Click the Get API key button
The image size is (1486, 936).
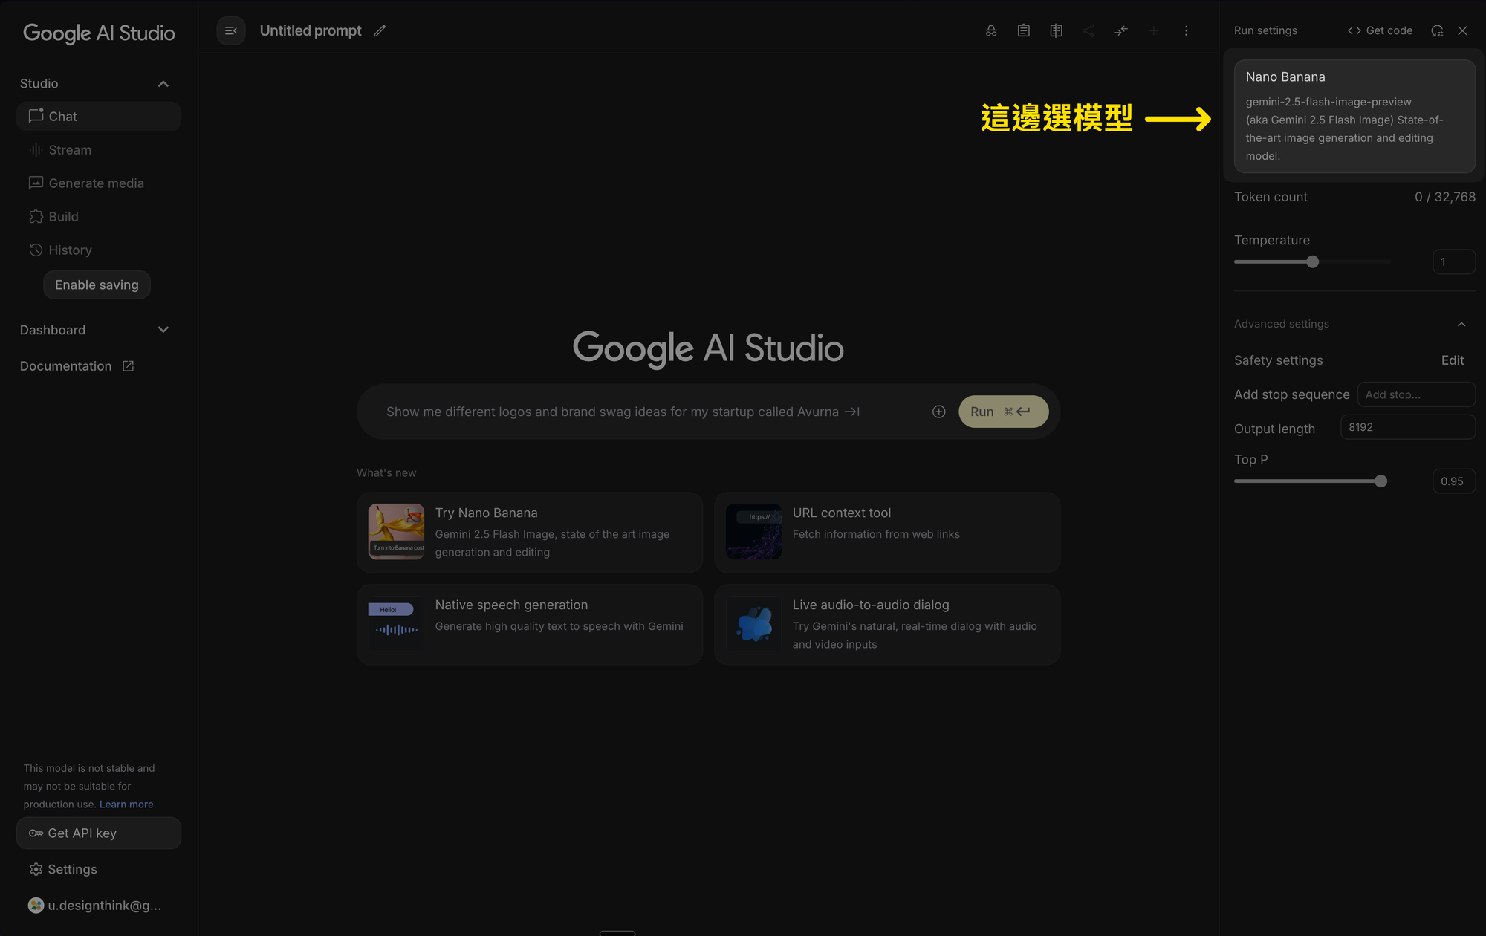pos(99,833)
